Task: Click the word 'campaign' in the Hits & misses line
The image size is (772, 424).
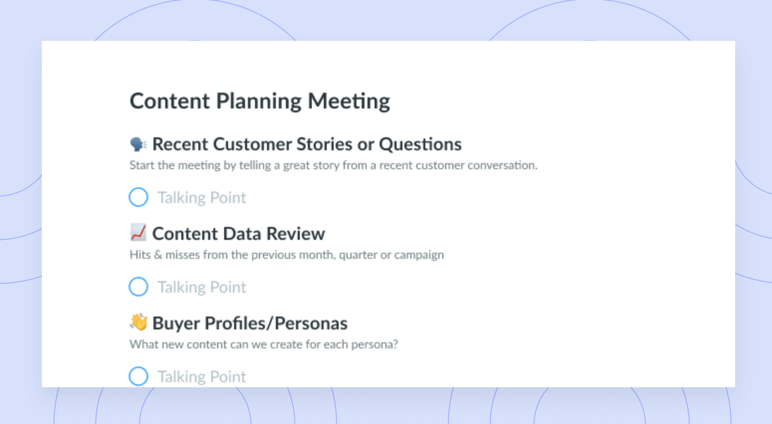Action: coord(419,255)
